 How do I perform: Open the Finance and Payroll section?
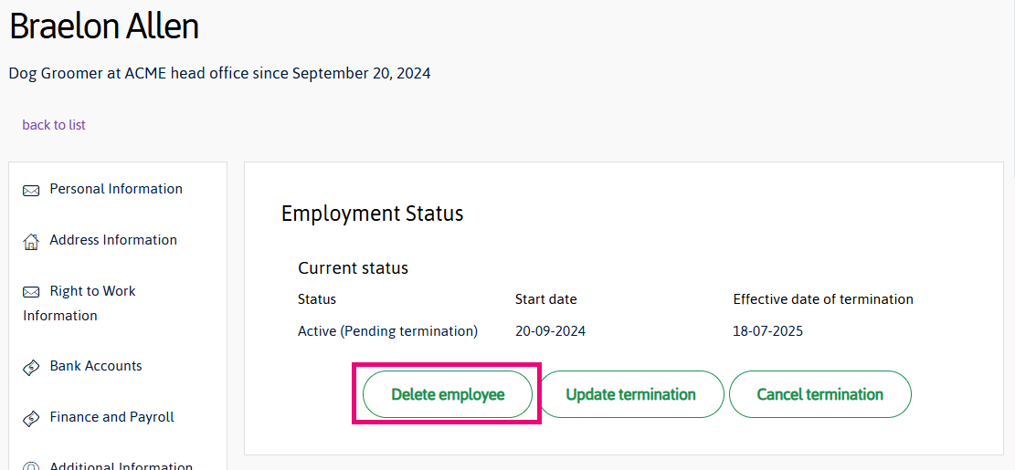(x=111, y=417)
